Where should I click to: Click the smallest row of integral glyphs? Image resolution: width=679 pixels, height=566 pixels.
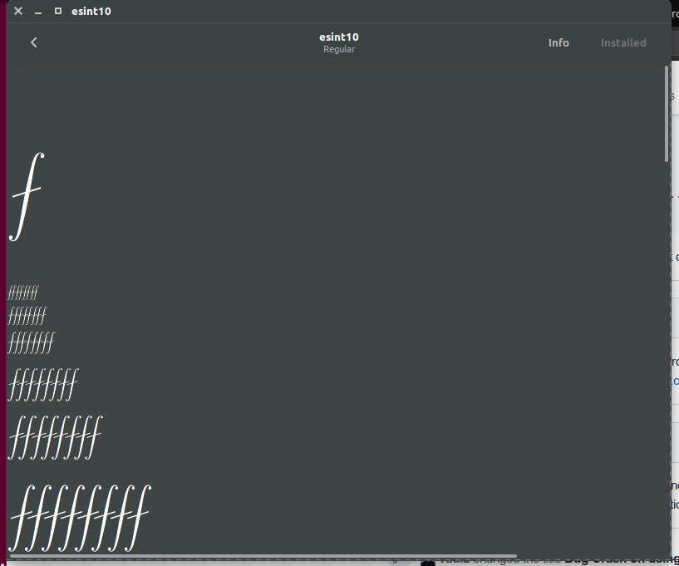pyautogui.click(x=23, y=293)
